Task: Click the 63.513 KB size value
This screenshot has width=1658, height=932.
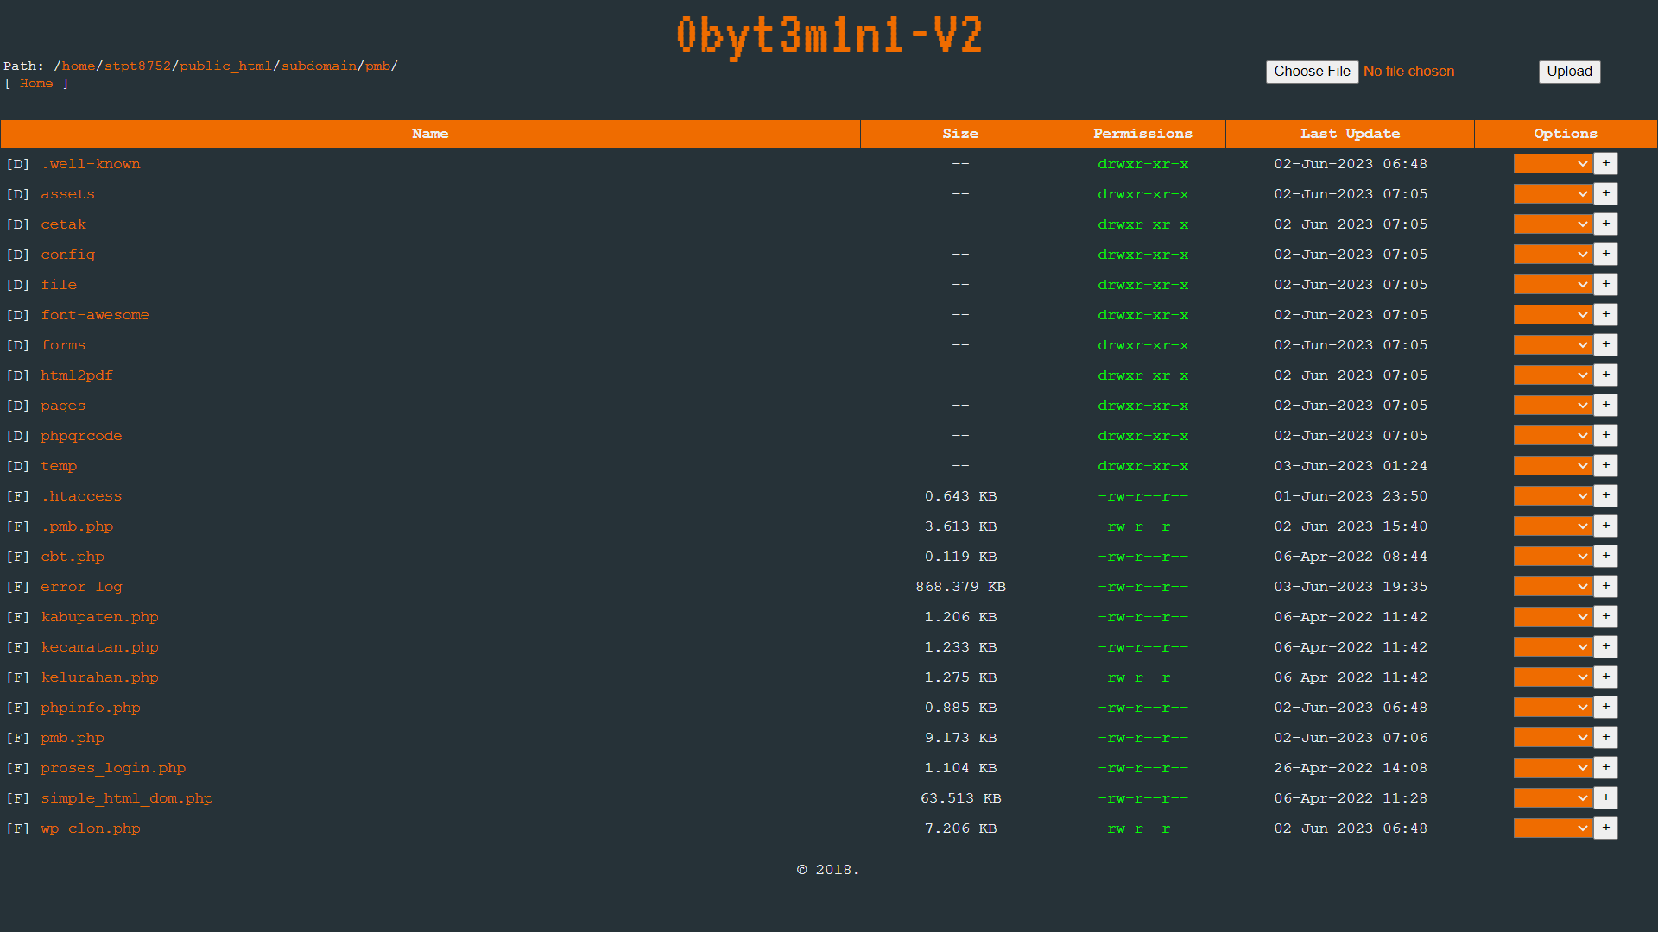Action: point(960,798)
